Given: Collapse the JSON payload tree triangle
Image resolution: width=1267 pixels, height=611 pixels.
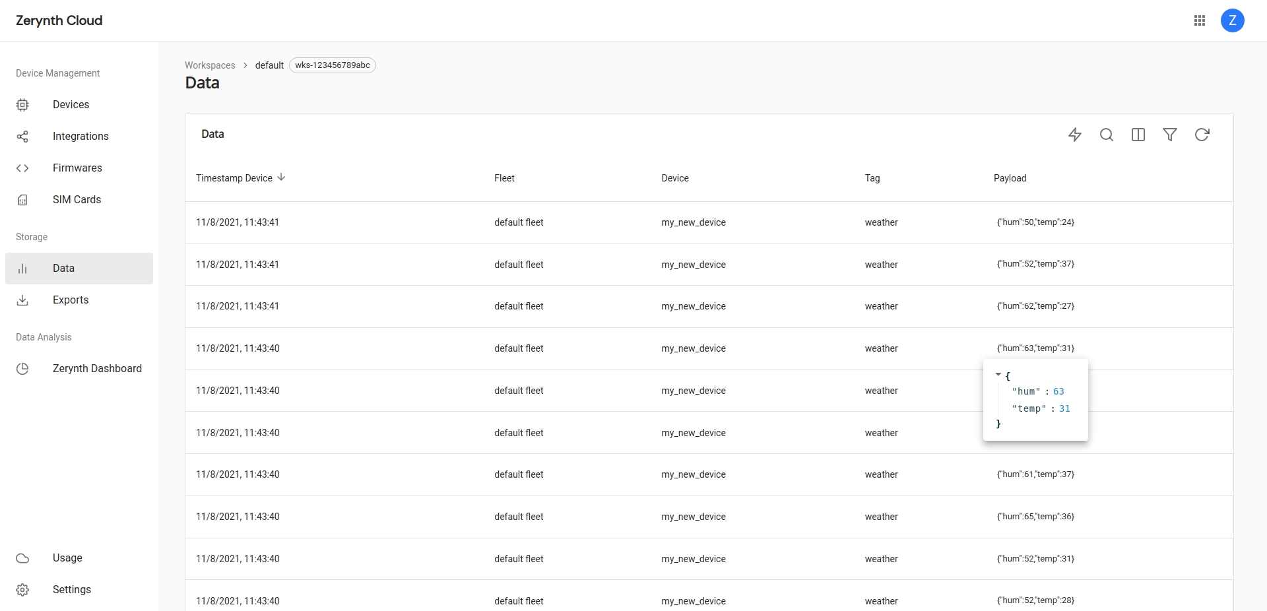Looking at the screenshot, I should (998, 374).
